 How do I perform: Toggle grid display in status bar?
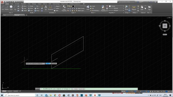(x=127, y=91)
